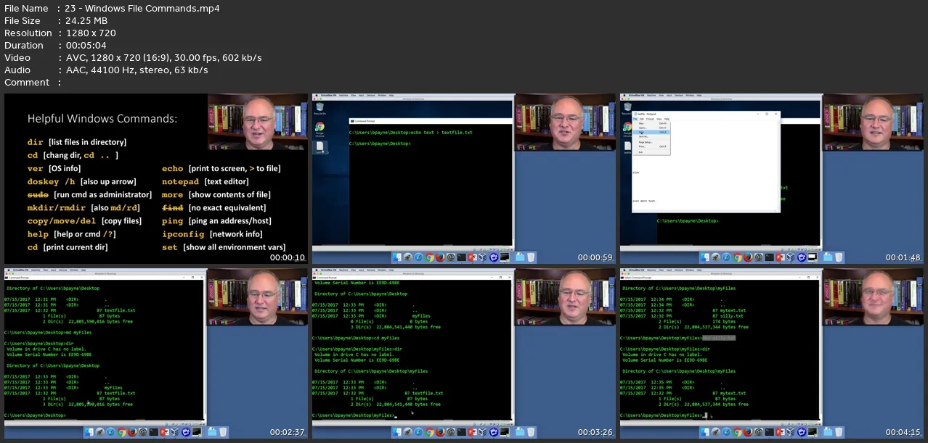
Task: Click the file name '23 - Windows File Commands.mp4'
Action: (x=142, y=9)
